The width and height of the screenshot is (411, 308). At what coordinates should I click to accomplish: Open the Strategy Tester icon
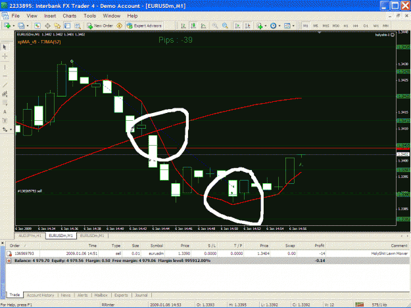pyautogui.click(x=78, y=26)
